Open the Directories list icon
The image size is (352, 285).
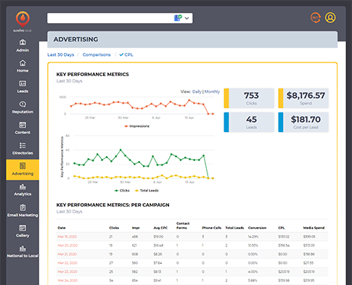coord(22,145)
